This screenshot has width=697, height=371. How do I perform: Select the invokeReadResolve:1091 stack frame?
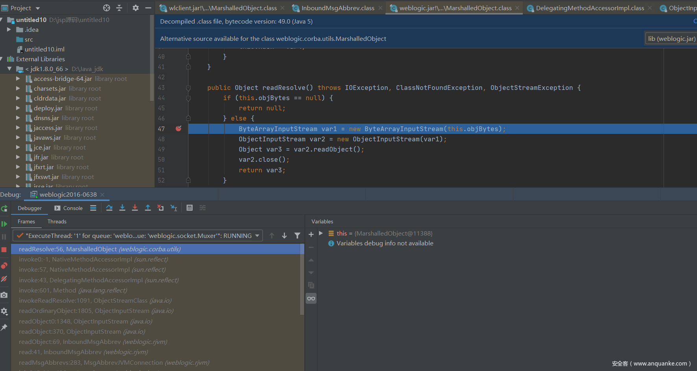(x=95, y=301)
